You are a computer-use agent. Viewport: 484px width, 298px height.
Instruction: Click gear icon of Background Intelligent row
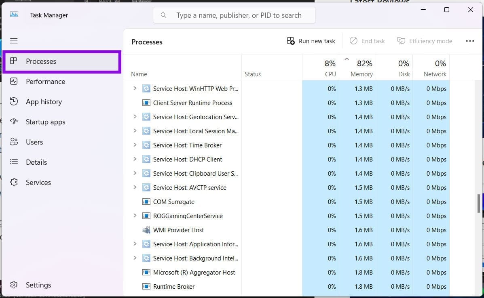(x=146, y=258)
